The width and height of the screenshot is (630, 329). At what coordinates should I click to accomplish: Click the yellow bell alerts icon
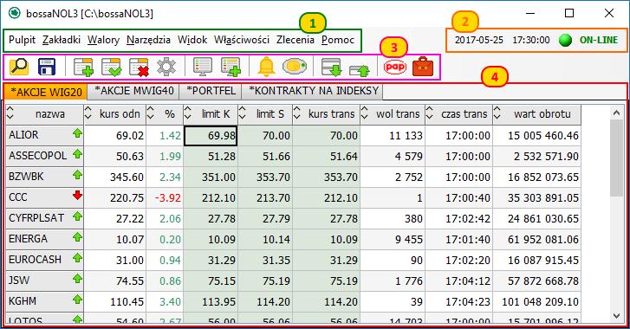click(x=266, y=67)
